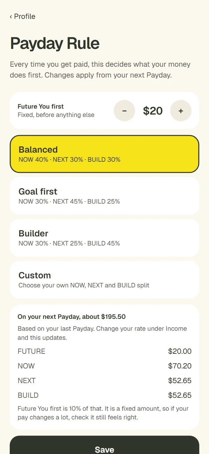Select the NOW $70.20 breakdown row
Viewport: 209px width, 454px height.
point(104,366)
